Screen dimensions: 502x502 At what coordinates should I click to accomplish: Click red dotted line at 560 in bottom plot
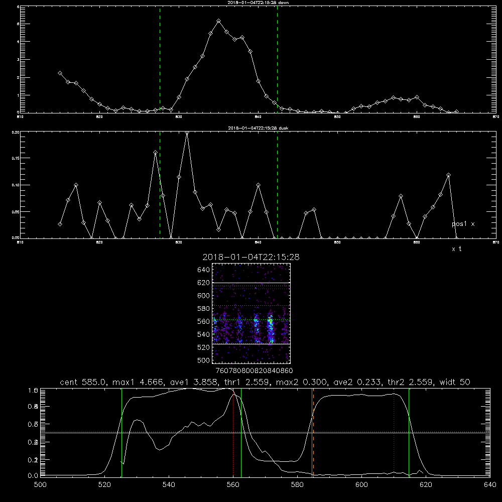(233, 433)
